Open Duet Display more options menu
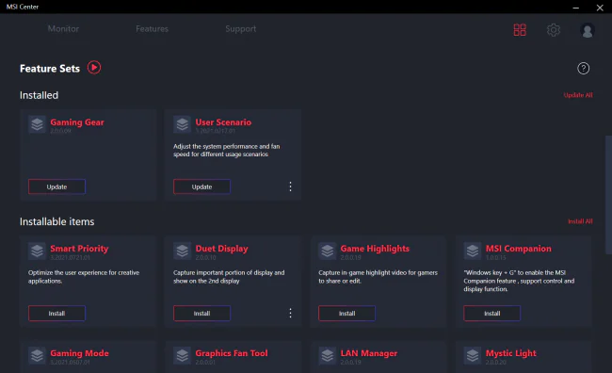Screen dimensions: 612x373 tap(290, 314)
